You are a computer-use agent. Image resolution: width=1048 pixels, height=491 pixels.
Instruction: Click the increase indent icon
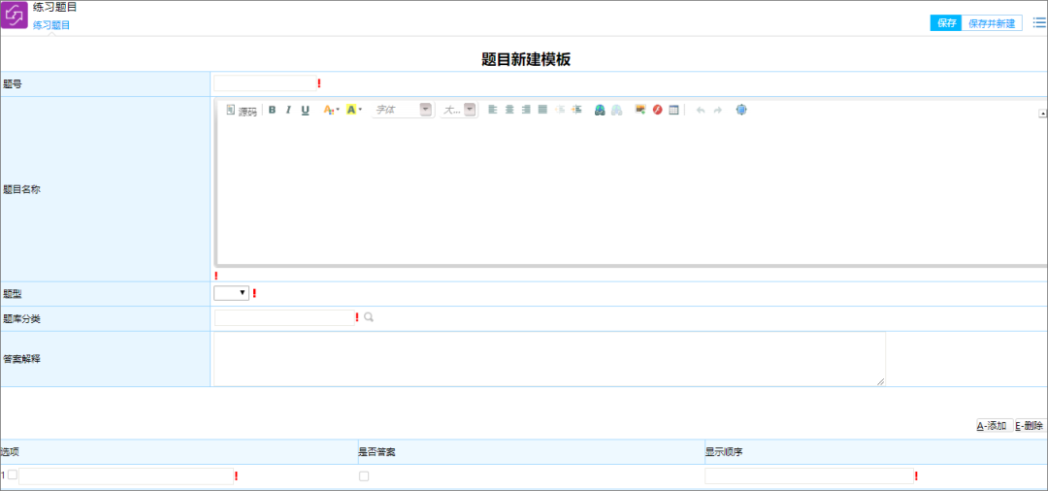click(x=576, y=111)
